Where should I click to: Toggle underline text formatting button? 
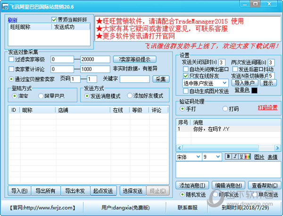[x=241, y=156]
